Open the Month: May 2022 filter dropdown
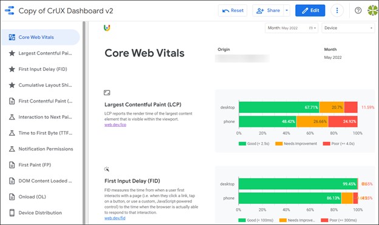 click(292, 28)
